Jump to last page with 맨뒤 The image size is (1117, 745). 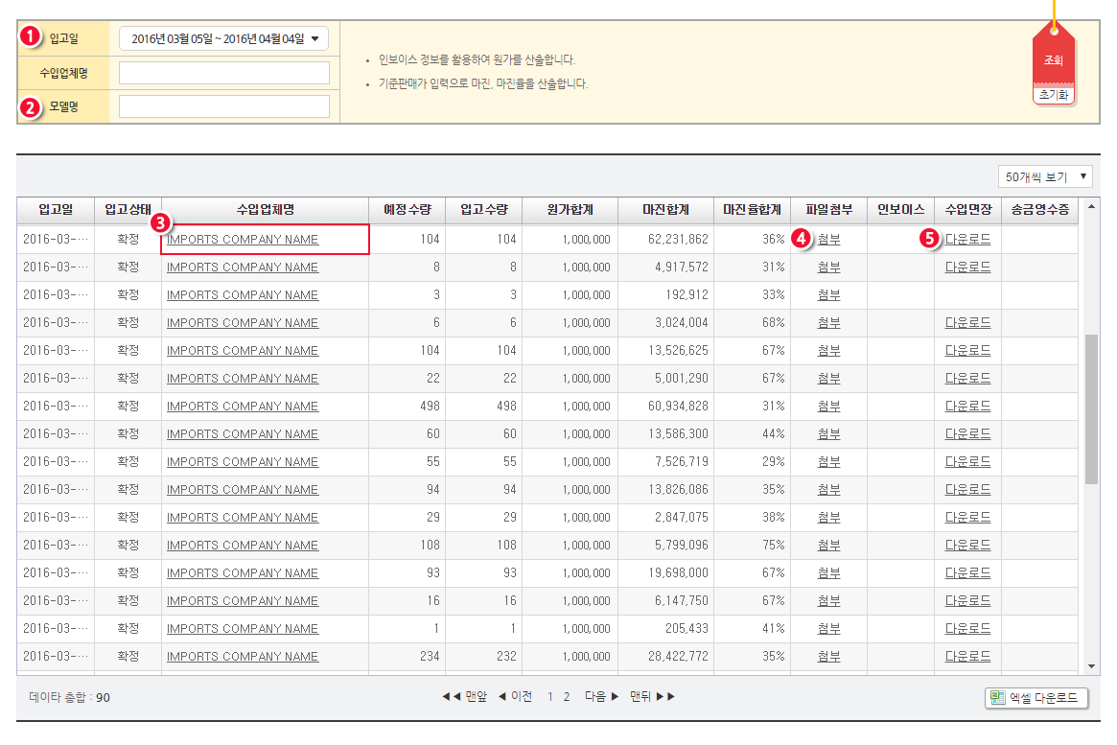[x=653, y=696]
